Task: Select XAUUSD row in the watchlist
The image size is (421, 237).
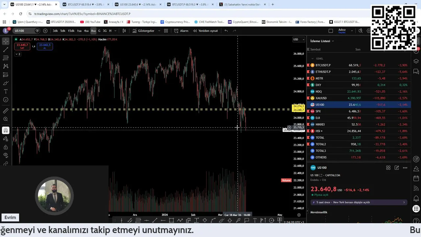Action: pyautogui.click(x=359, y=98)
